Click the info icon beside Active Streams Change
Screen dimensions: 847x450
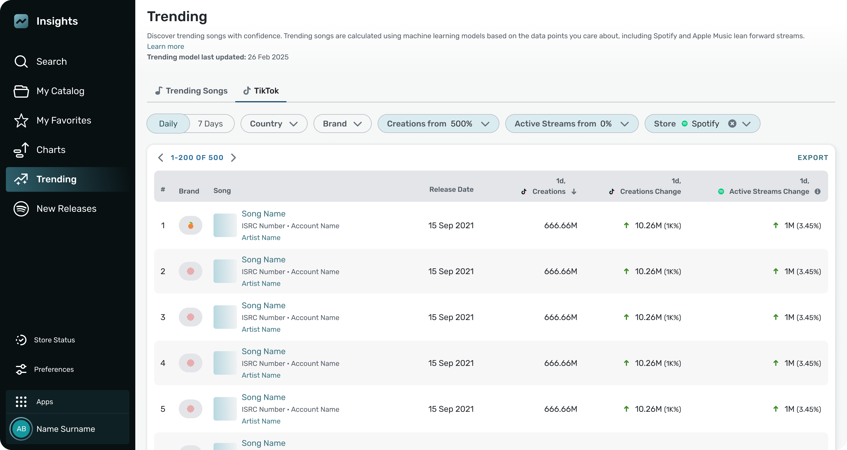coord(818,191)
